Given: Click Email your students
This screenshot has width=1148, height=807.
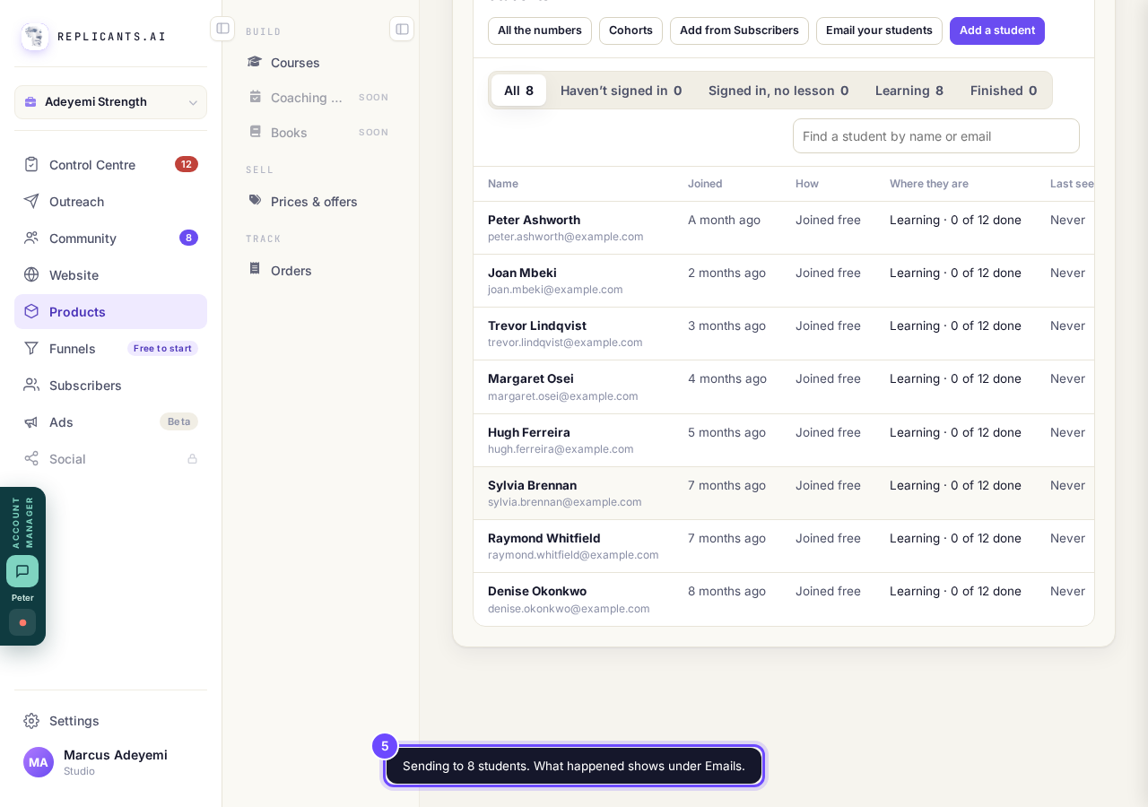Looking at the screenshot, I should (x=879, y=30).
